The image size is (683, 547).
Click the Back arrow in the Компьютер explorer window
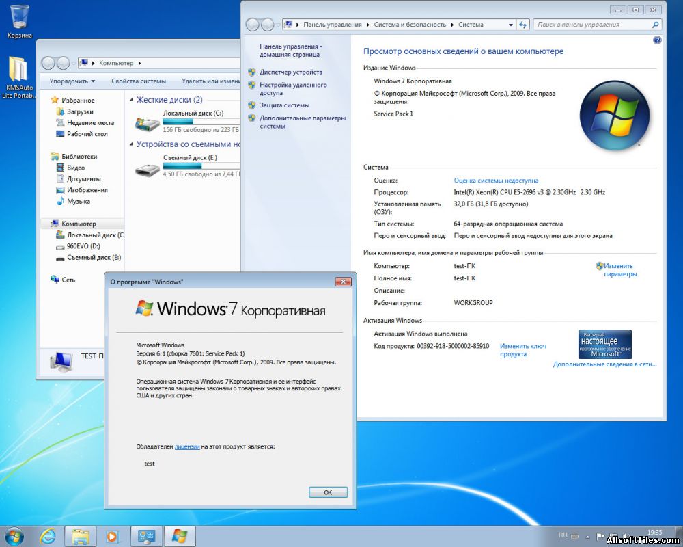click(48, 64)
